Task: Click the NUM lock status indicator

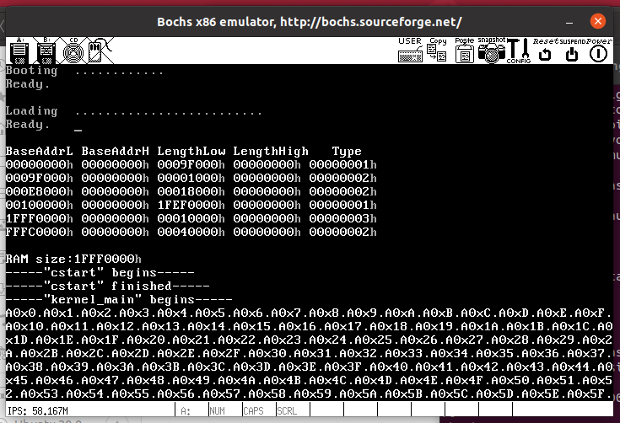Action: 217,411
